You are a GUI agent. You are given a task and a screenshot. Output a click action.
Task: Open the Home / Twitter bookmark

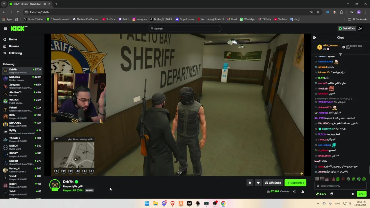pos(33,19)
